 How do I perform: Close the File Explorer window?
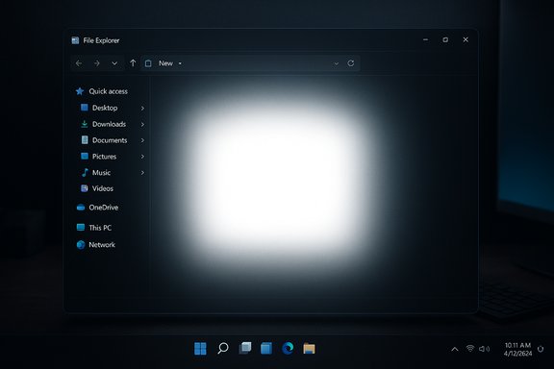point(466,40)
